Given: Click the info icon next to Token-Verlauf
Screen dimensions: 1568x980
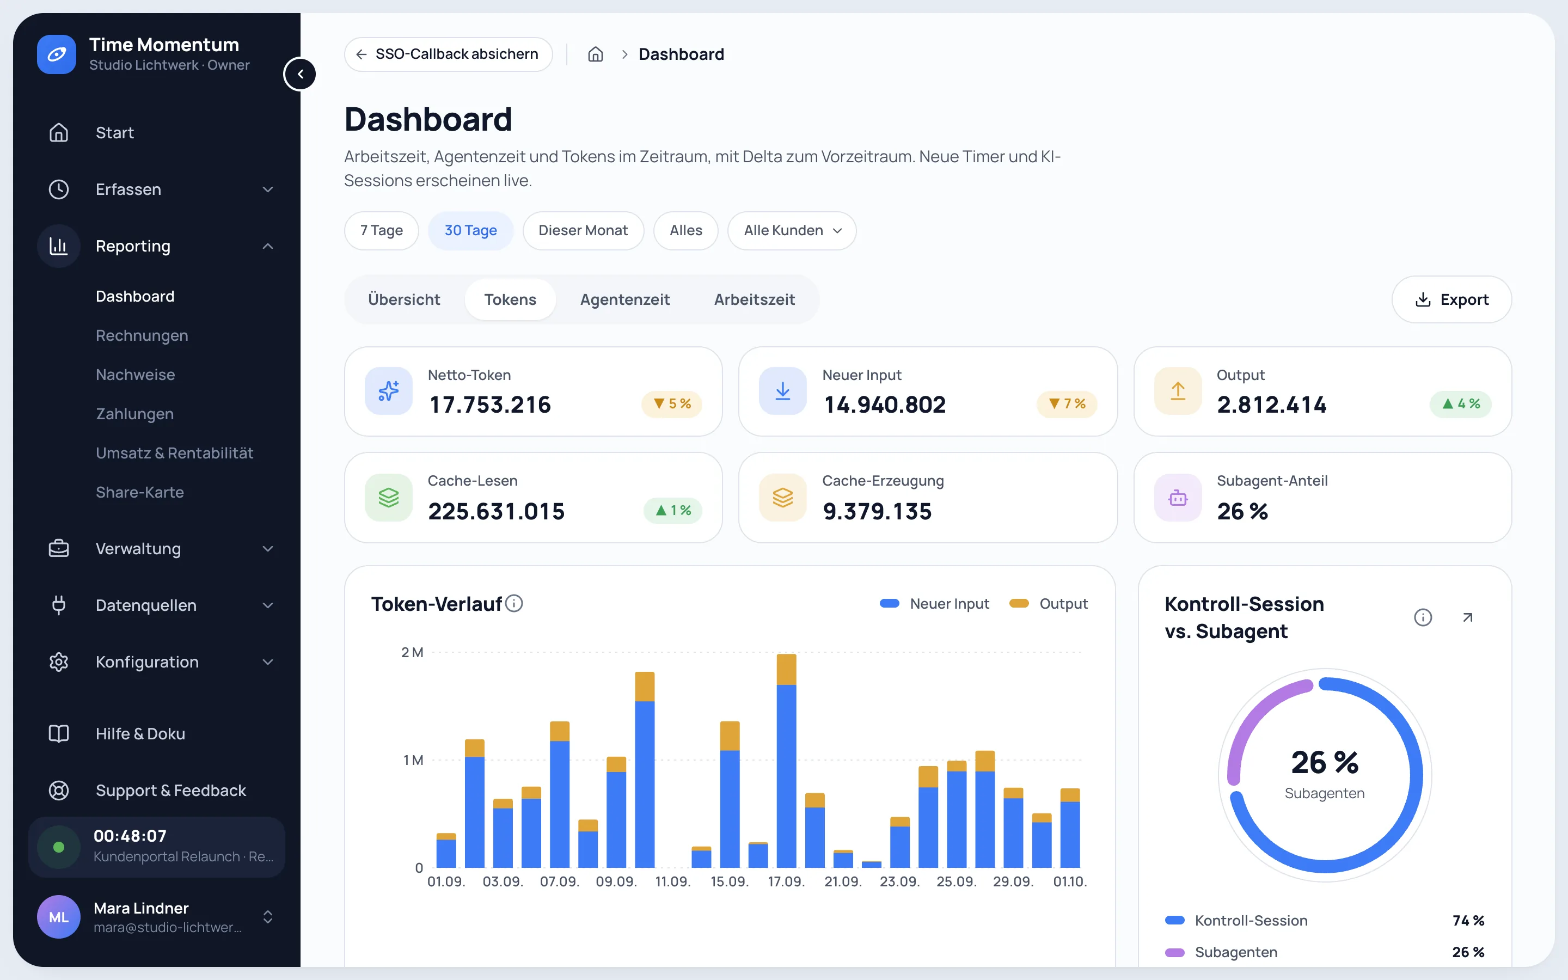Looking at the screenshot, I should 514,603.
